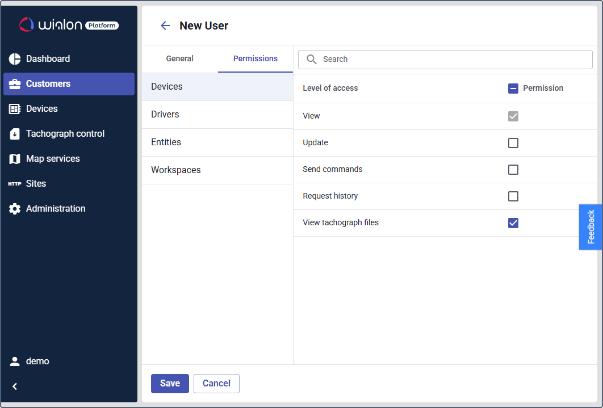
Task: Uncheck View tachograph files permission
Action: click(x=513, y=223)
